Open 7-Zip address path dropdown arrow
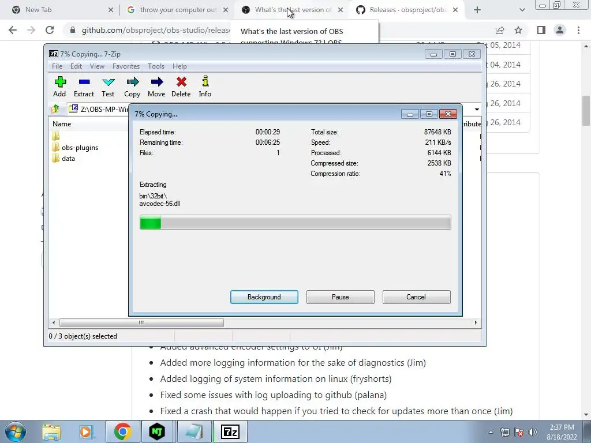This screenshot has height=443, width=591. click(477, 109)
